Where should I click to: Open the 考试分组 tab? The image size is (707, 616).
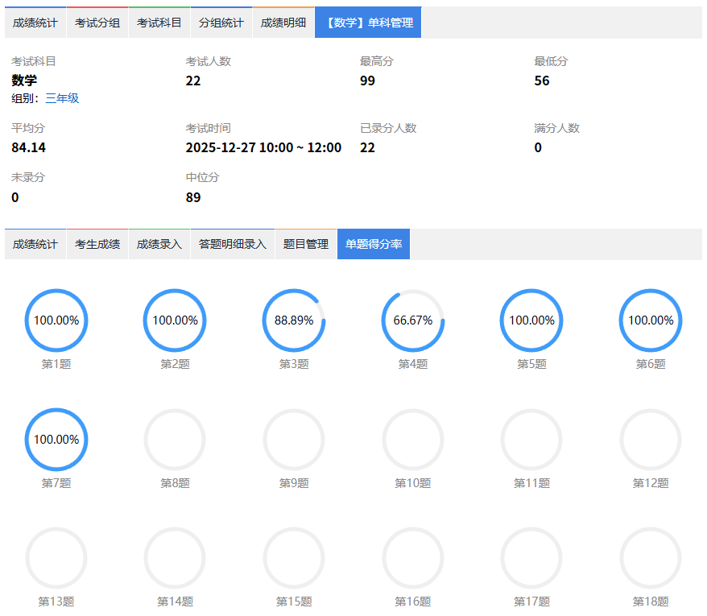click(97, 23)
